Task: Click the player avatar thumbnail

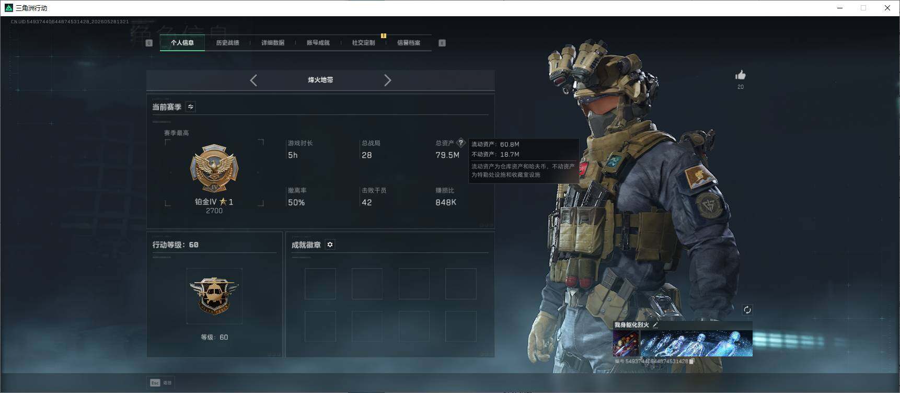Action: pyautogui.click(x=626, y=343)
